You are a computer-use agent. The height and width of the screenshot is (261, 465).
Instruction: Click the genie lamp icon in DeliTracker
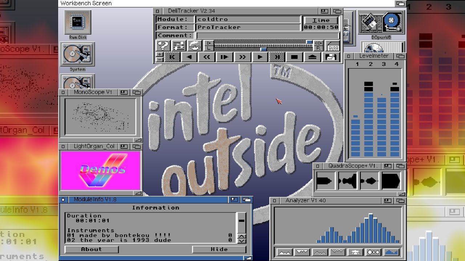(195, 46)
